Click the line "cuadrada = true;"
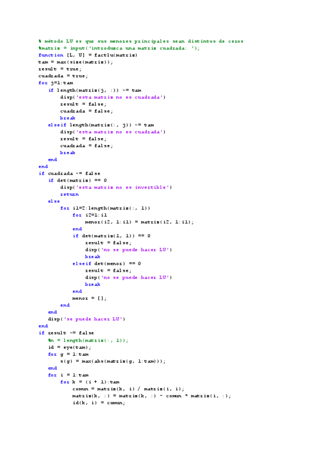This screenshot has height=449, width=317. [x=63, y=76]
